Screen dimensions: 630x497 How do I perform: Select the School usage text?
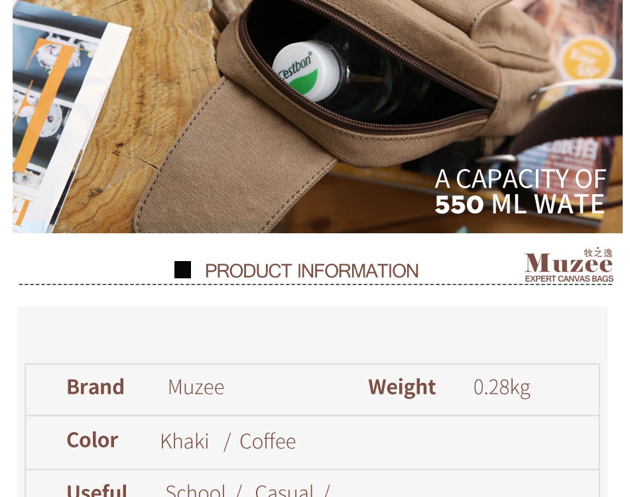[x=195, y=490]
